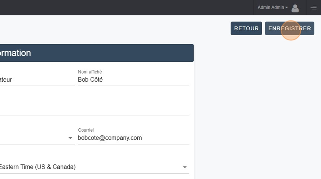Click the empty full-width field below Nom affiché
Image resolution: width=321 pixels, height=179 pixels.
point(95,109)
